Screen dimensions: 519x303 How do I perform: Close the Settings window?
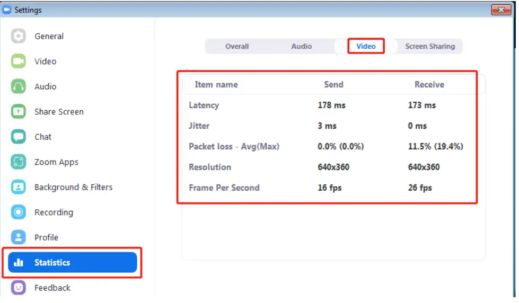501,10
